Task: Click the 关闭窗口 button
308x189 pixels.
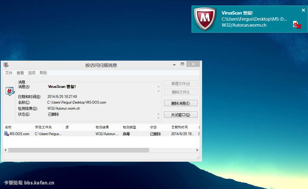Action: [x=181, y=115]
